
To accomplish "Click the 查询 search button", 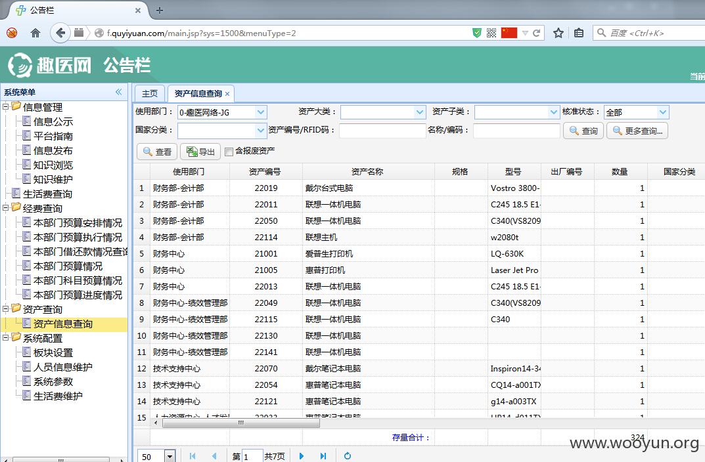I will [x=583, y=131].
